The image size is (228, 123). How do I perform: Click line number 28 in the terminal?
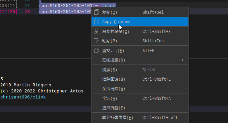coord(27,12)
